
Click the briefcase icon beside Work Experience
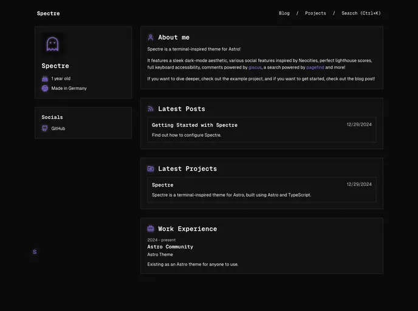click(151, 228)
